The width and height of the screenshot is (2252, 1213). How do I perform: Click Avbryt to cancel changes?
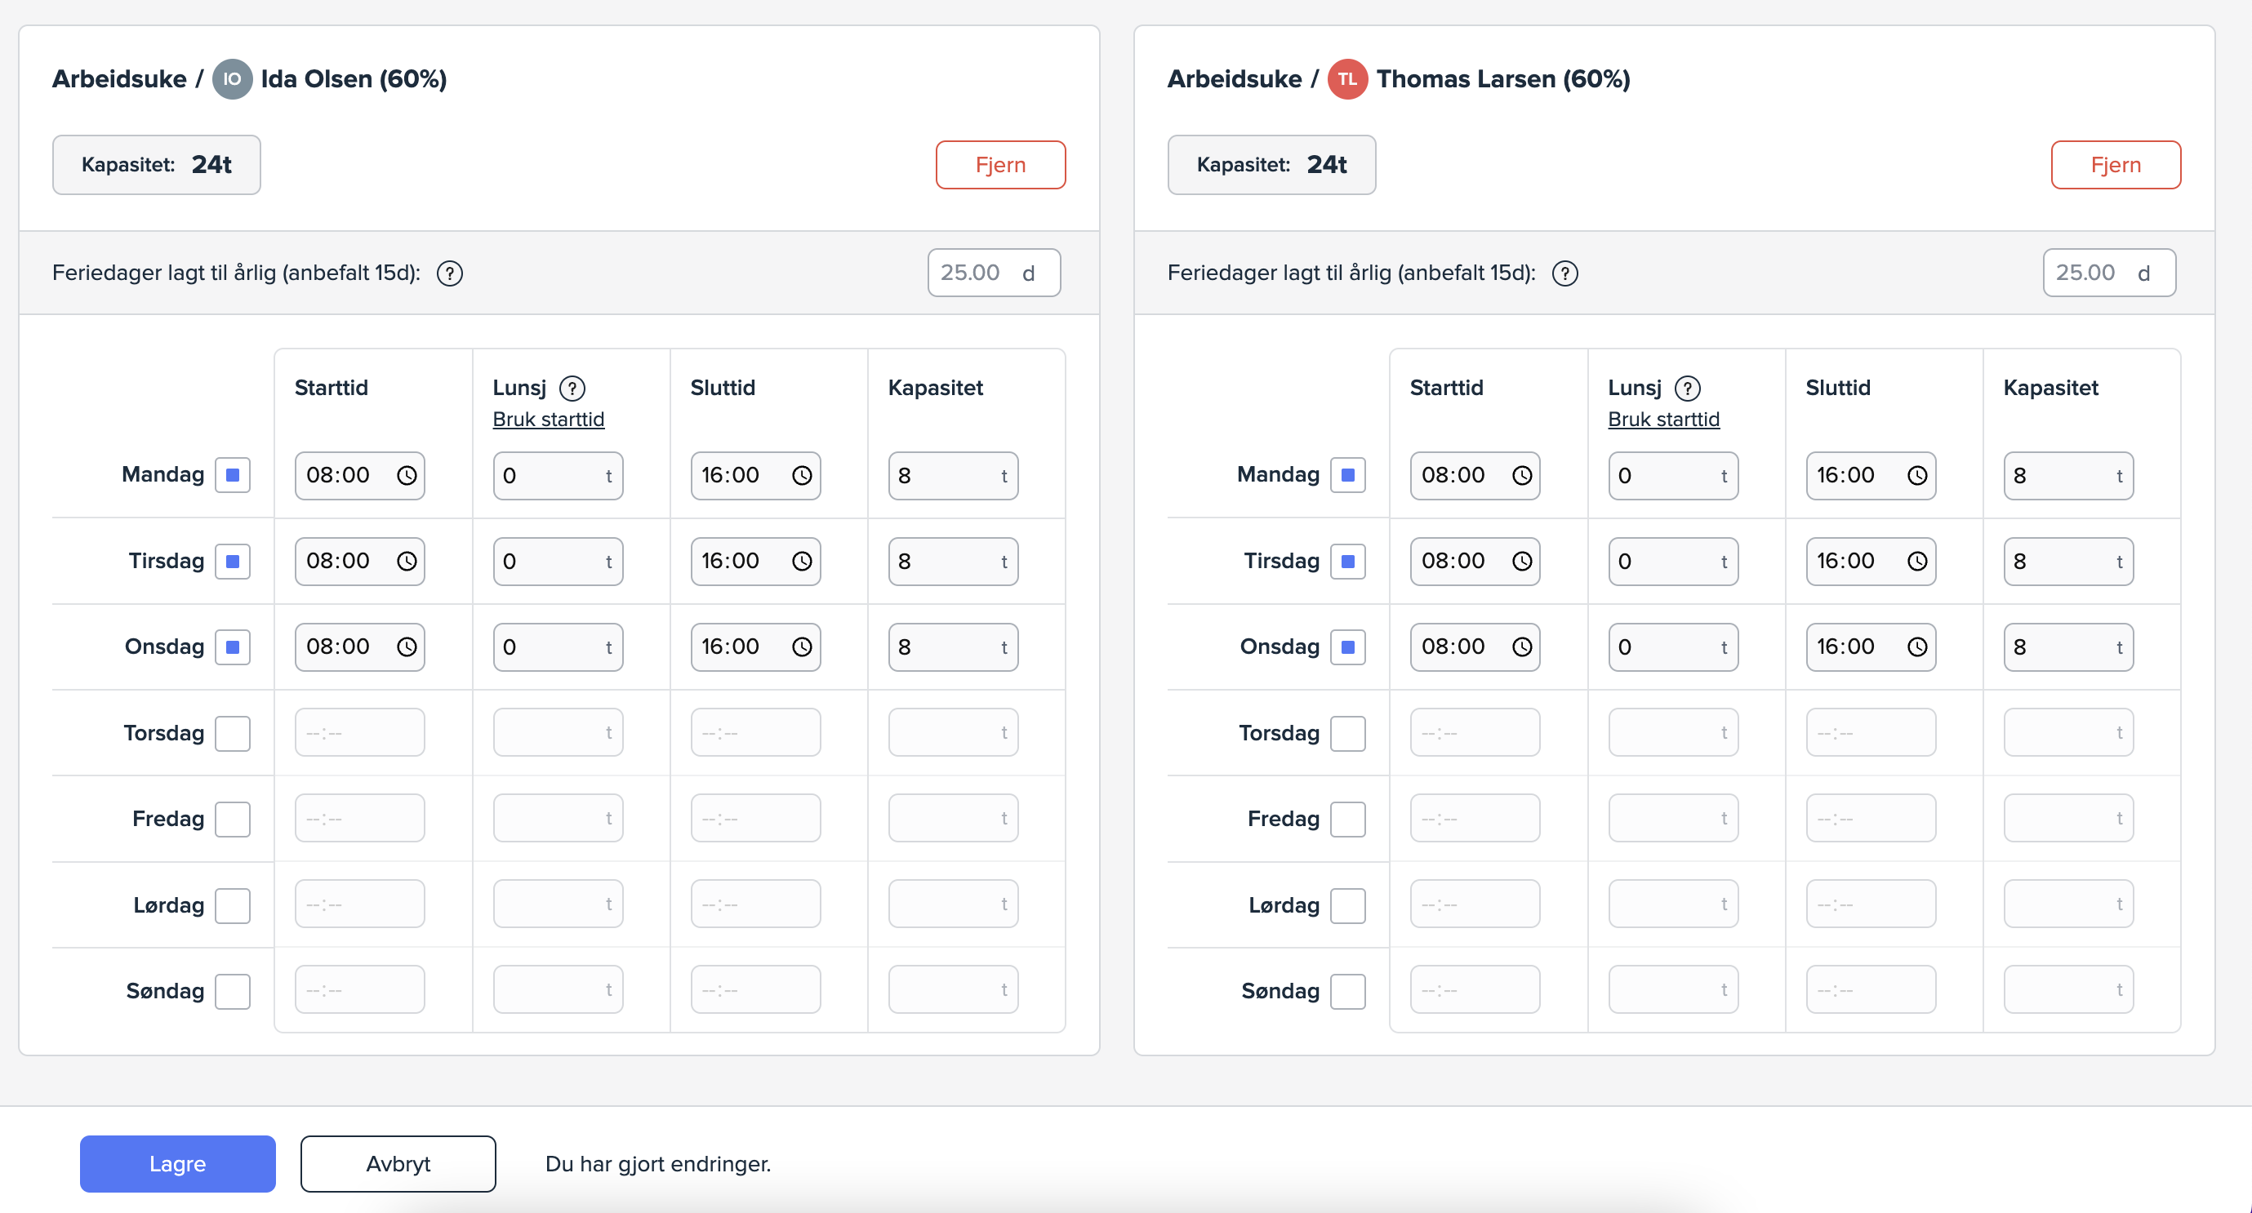tap(398, 1163)
